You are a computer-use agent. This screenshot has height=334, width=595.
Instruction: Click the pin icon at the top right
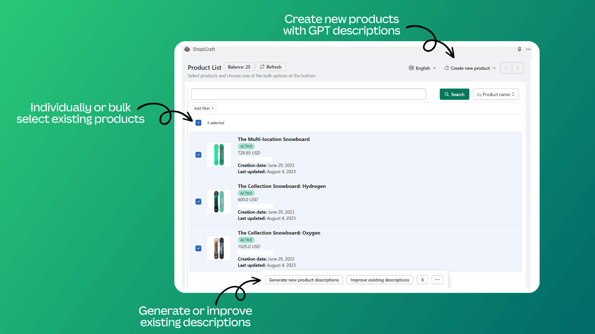519,49
